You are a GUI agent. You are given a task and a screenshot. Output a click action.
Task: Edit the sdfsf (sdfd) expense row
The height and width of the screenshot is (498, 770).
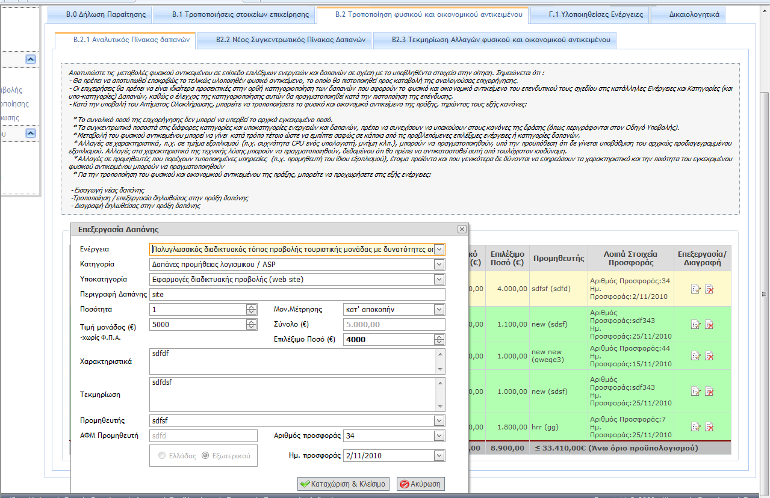[x=696, y=289]
